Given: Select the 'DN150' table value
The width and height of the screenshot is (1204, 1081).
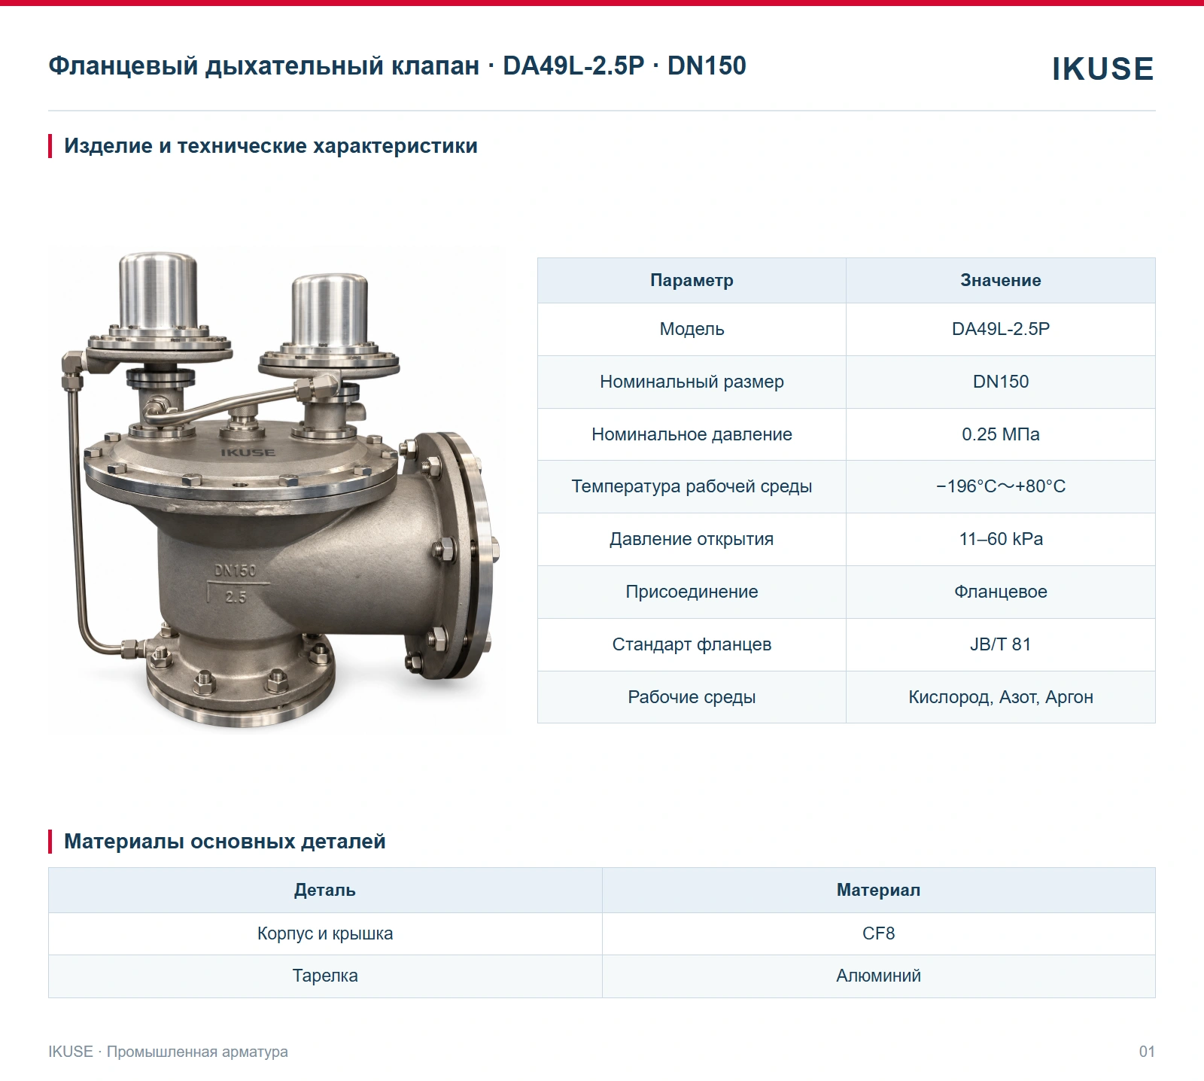Looking at the screenshot, I should [x=1001, y=382].
